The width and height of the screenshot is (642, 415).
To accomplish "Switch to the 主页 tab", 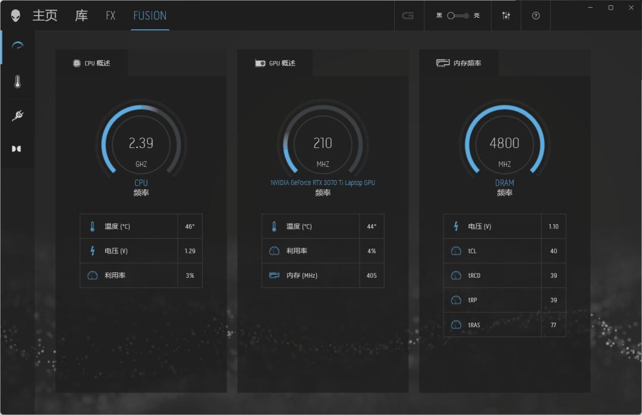I will pyautogui.click(x=45, y=15).
